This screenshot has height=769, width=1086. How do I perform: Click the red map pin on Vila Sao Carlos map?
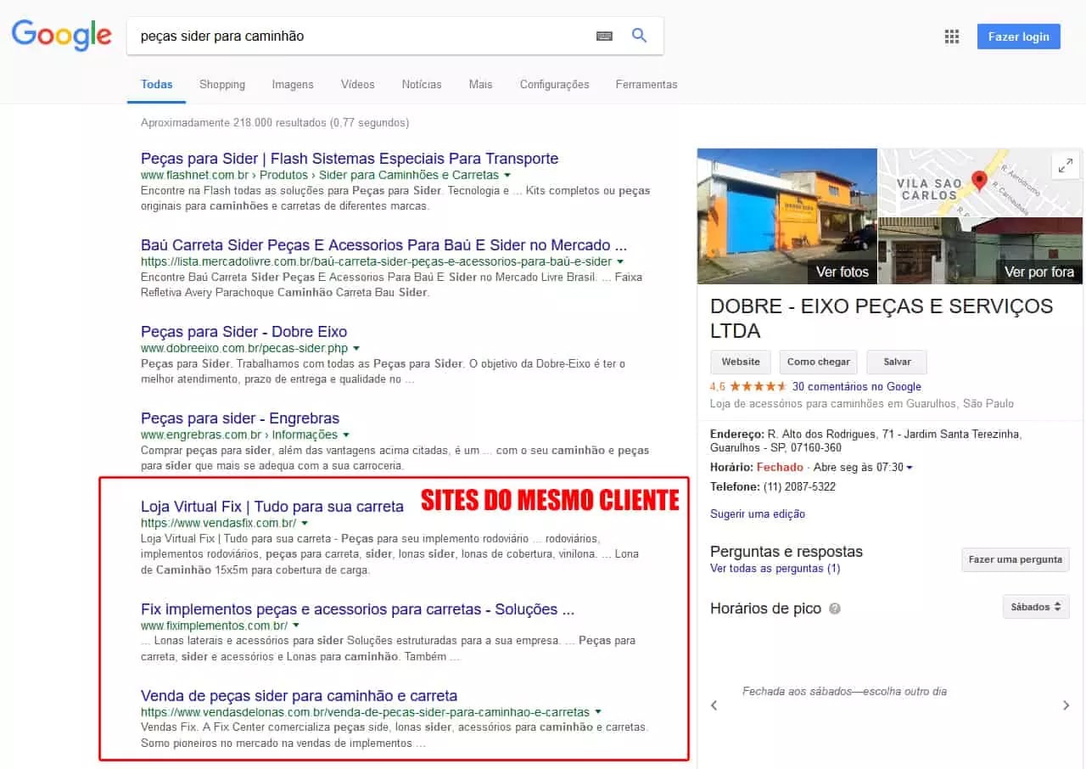[979, 181]
